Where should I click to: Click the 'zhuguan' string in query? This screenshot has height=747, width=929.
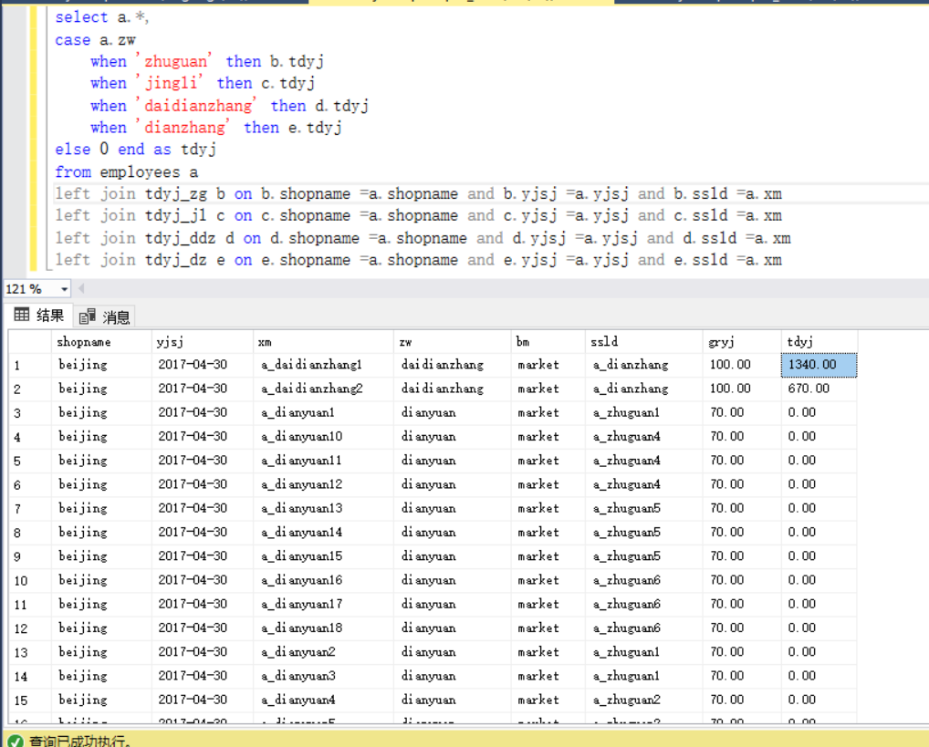tap(172, 62)
